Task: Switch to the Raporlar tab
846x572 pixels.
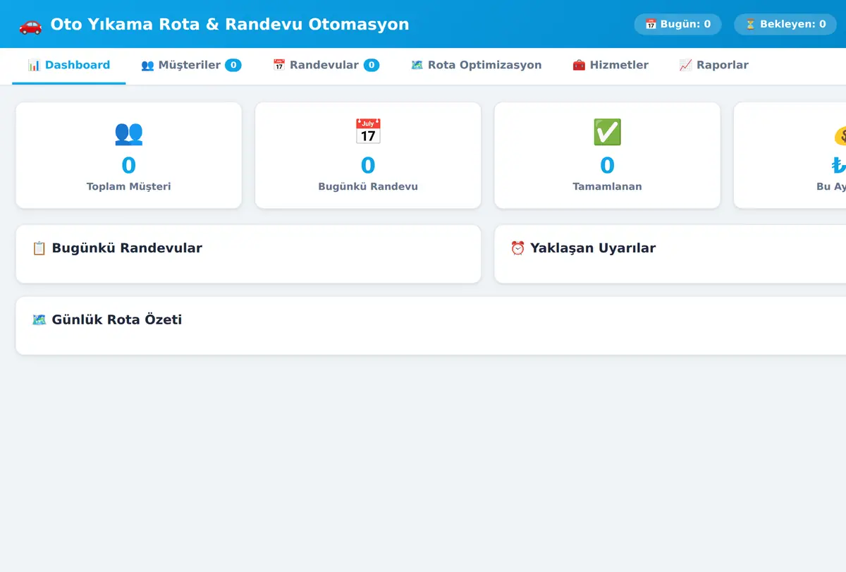Action: (713, 65)
